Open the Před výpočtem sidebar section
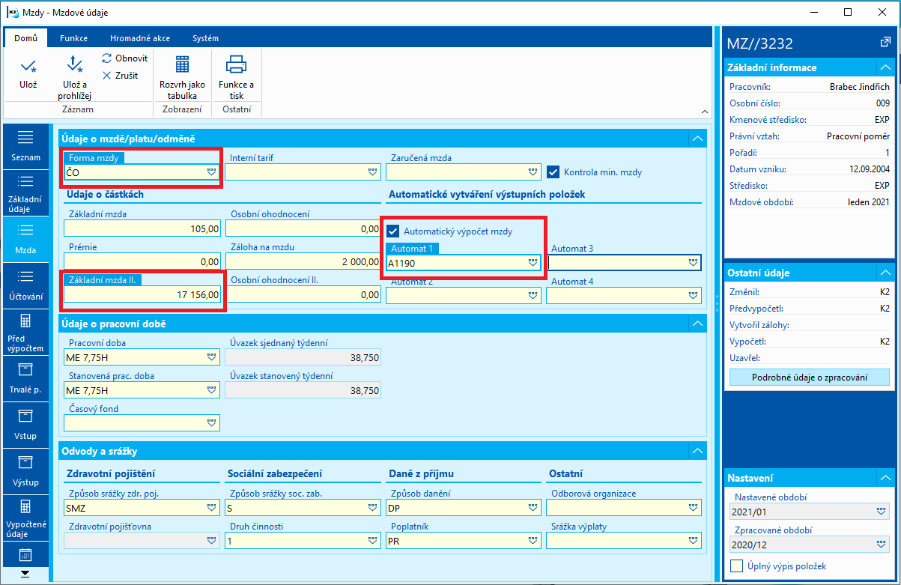The image size is (901, 585). coord(25,333)
